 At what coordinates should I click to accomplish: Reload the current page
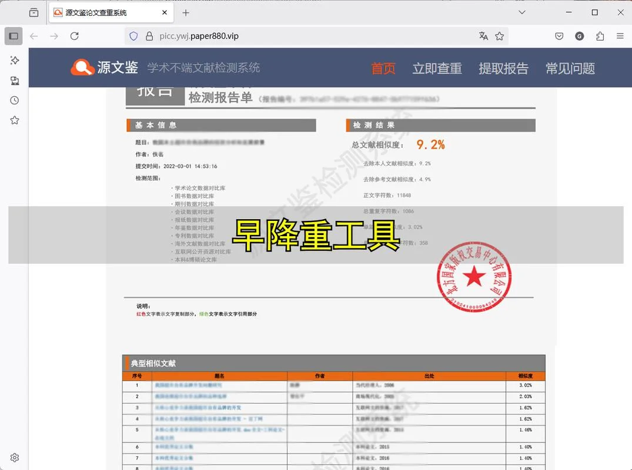coord(75,36)
